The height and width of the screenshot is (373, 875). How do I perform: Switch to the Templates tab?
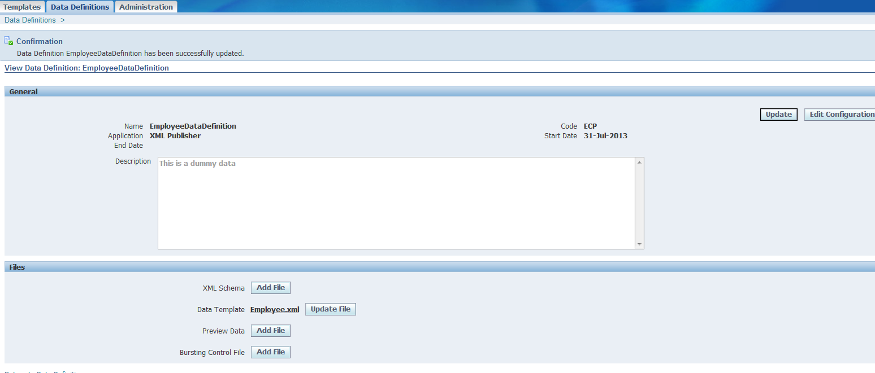coord(22,6)
